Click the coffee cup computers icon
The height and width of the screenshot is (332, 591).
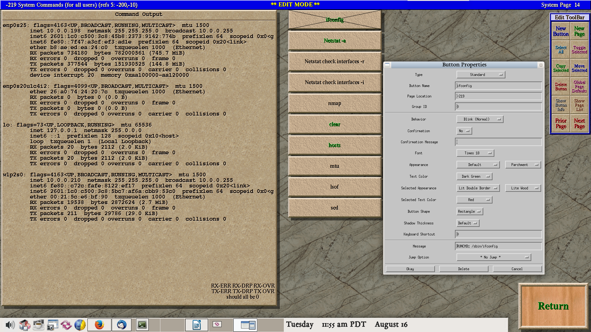[38, 325]
